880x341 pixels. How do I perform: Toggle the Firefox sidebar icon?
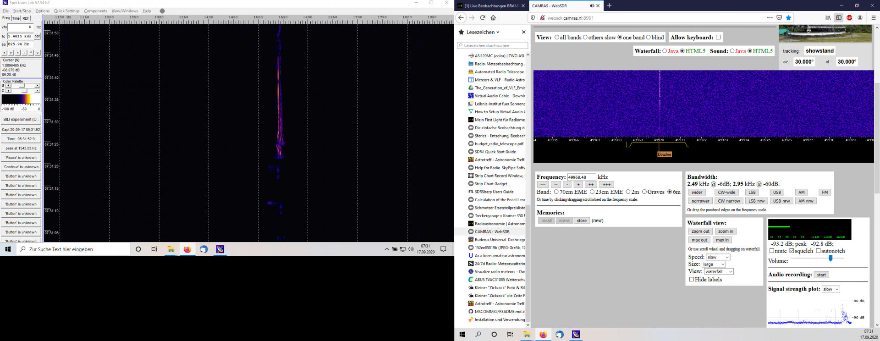click(839, 18)
